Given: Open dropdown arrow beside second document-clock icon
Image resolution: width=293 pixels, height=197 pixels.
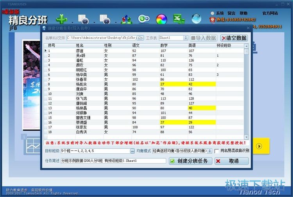Looking at the screenshot, I should (x=116, y=23).
